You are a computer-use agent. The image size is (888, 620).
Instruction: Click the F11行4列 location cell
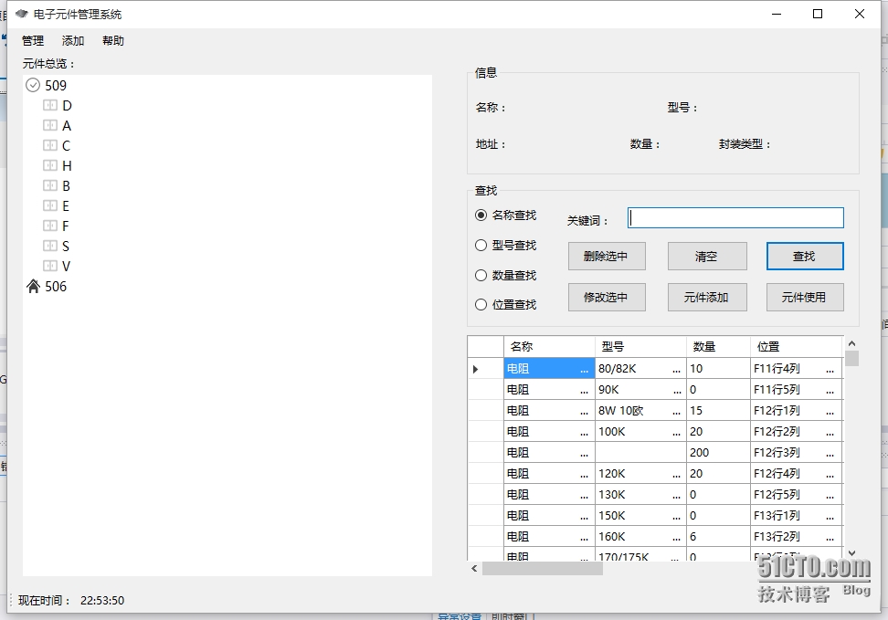click(x=797, y=369)
